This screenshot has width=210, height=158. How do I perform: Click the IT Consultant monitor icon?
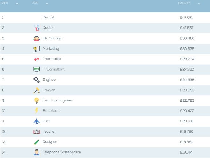(37, 69)
